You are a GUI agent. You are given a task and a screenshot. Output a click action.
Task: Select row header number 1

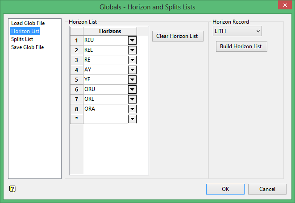77,40
